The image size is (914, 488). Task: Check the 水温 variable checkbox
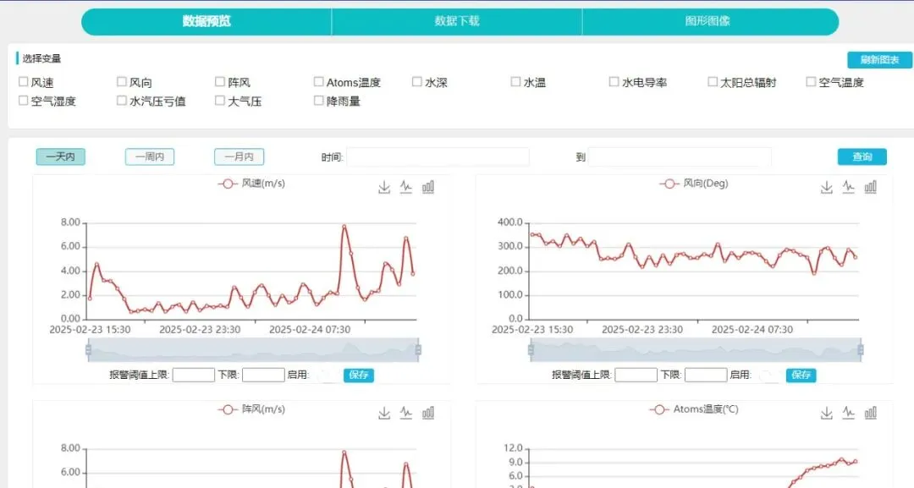(x=515, y=81)
